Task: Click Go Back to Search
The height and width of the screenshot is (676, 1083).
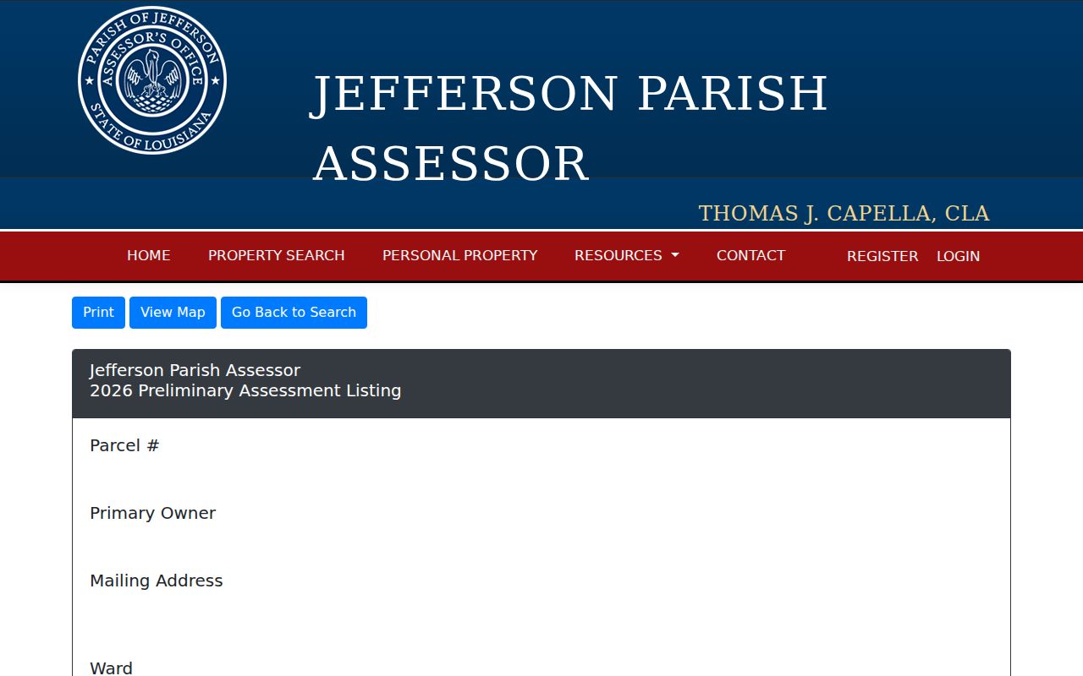Action: 294,313
